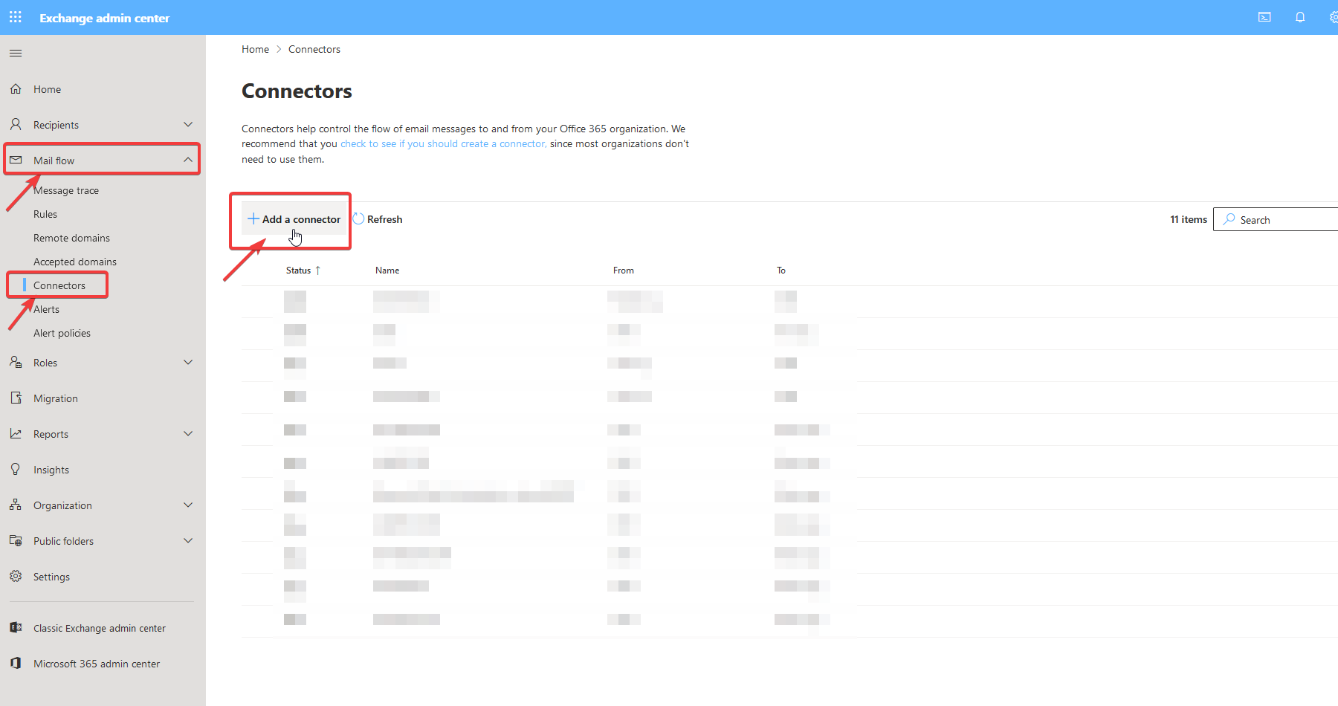Image resolution: width=1338 pixels, height=706 pixels.
Task: Select the Migration section
Action: click(x=55, y=398)
